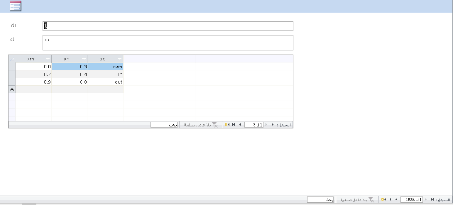This screenshot has width=453, height=205.
Task: Click the xm cell with value 0.2
Action: [34, 74]
